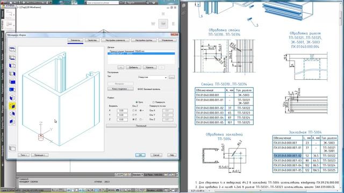
Task: Open 'Настройки элемента' tab
Action: coord(115,40)
